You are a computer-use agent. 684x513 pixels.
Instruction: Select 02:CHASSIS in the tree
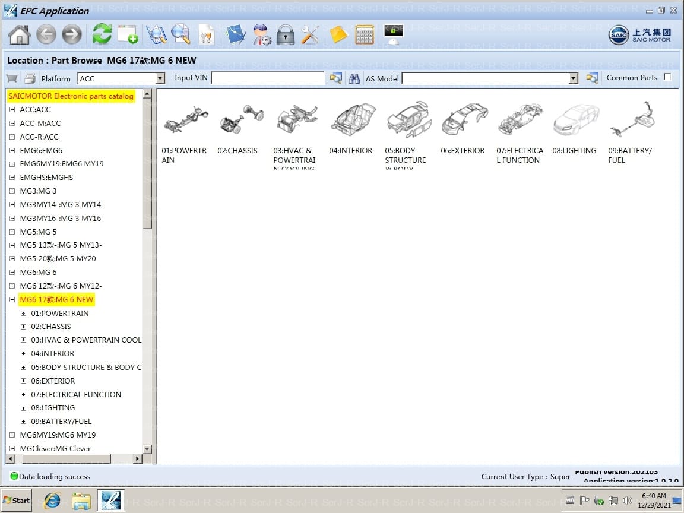50,327
